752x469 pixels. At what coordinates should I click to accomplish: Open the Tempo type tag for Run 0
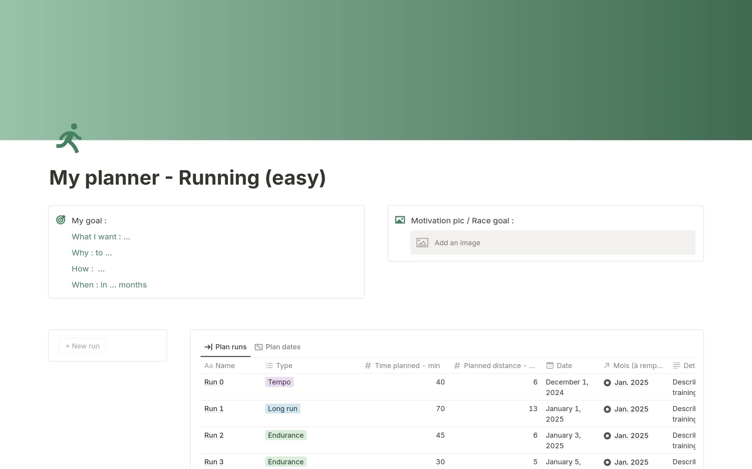click(279, 382)
